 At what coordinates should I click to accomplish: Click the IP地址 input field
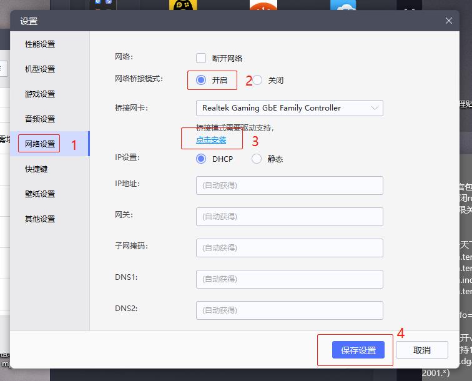click(289, 186)
